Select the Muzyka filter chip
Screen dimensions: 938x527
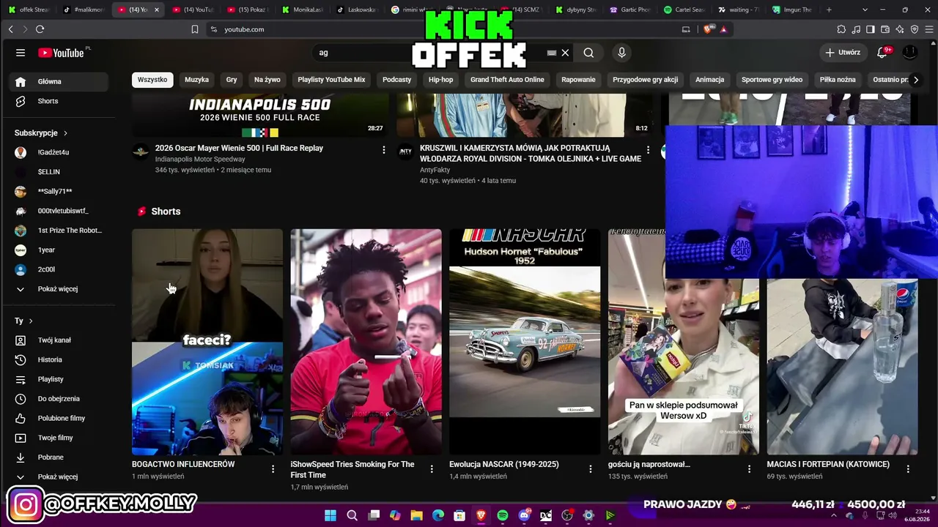[x=196, y=80]
